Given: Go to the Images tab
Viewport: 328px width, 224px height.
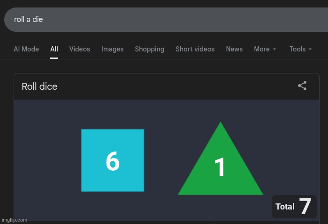Looking at the screenshot, I should coord(113,49).
